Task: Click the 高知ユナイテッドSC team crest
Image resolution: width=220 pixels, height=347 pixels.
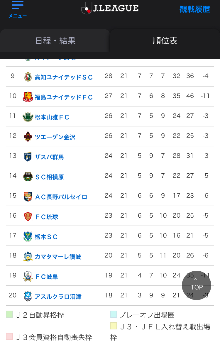Action: point(28,77)
